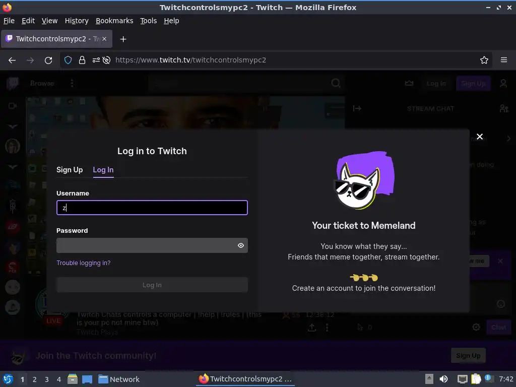
Task: Open the volume speaker tray icon
Action: 443,379
